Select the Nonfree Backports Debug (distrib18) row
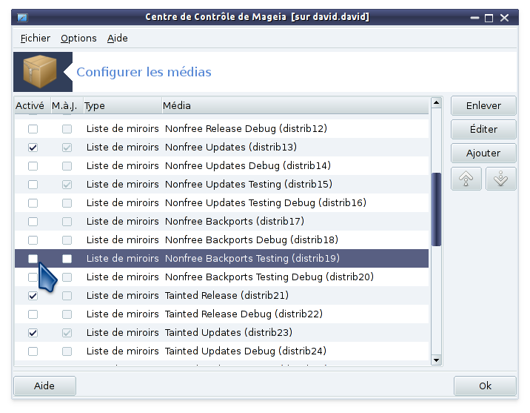This screenshot has width=530, height=413. click(x=221, y=240)
